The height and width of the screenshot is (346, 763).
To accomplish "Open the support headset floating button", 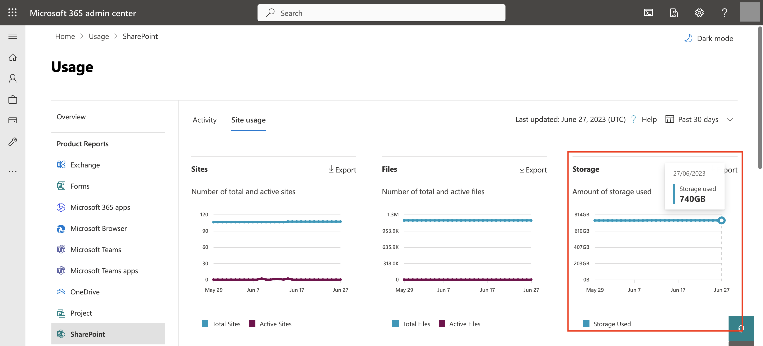I will click(741, 328).
